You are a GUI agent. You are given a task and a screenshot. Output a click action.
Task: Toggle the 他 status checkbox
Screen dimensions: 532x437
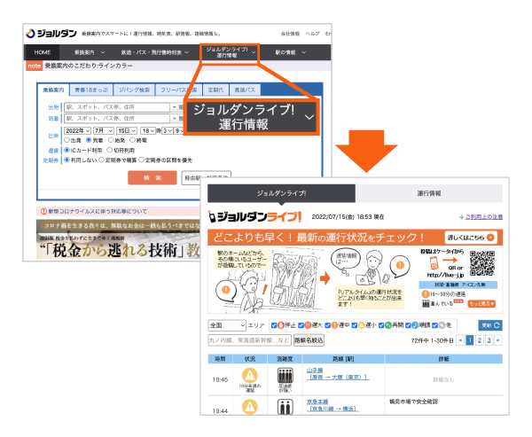coord(434,325)
